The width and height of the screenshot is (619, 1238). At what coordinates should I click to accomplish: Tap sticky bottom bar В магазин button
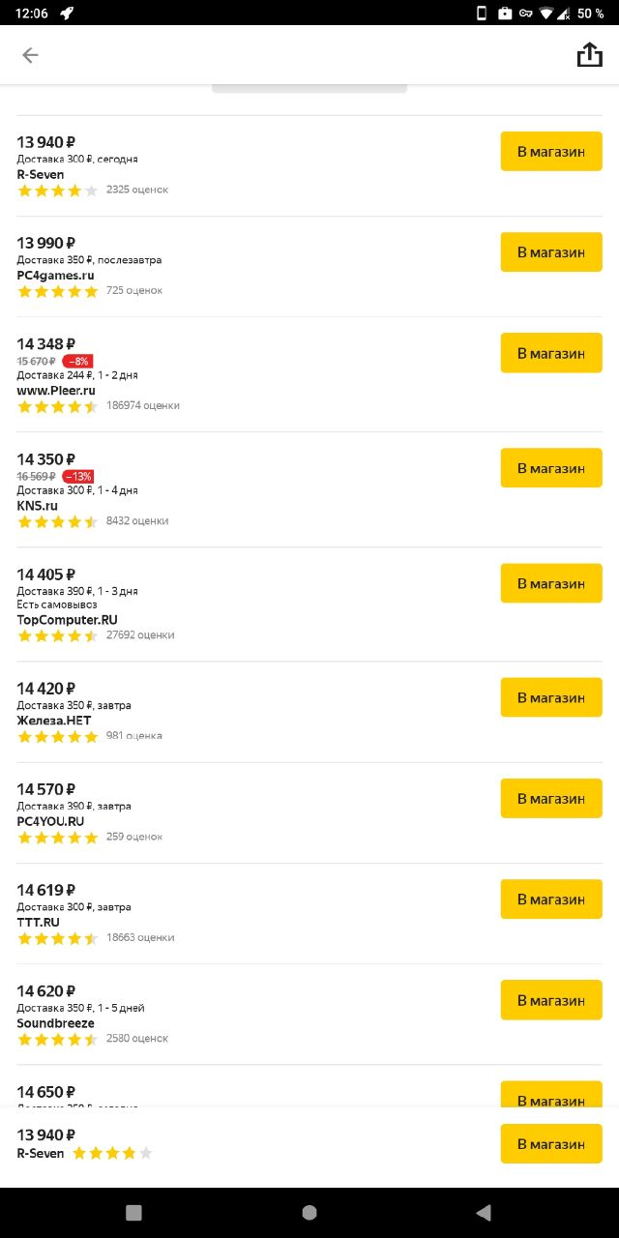pyautogui.click(x=551, y=1144)
